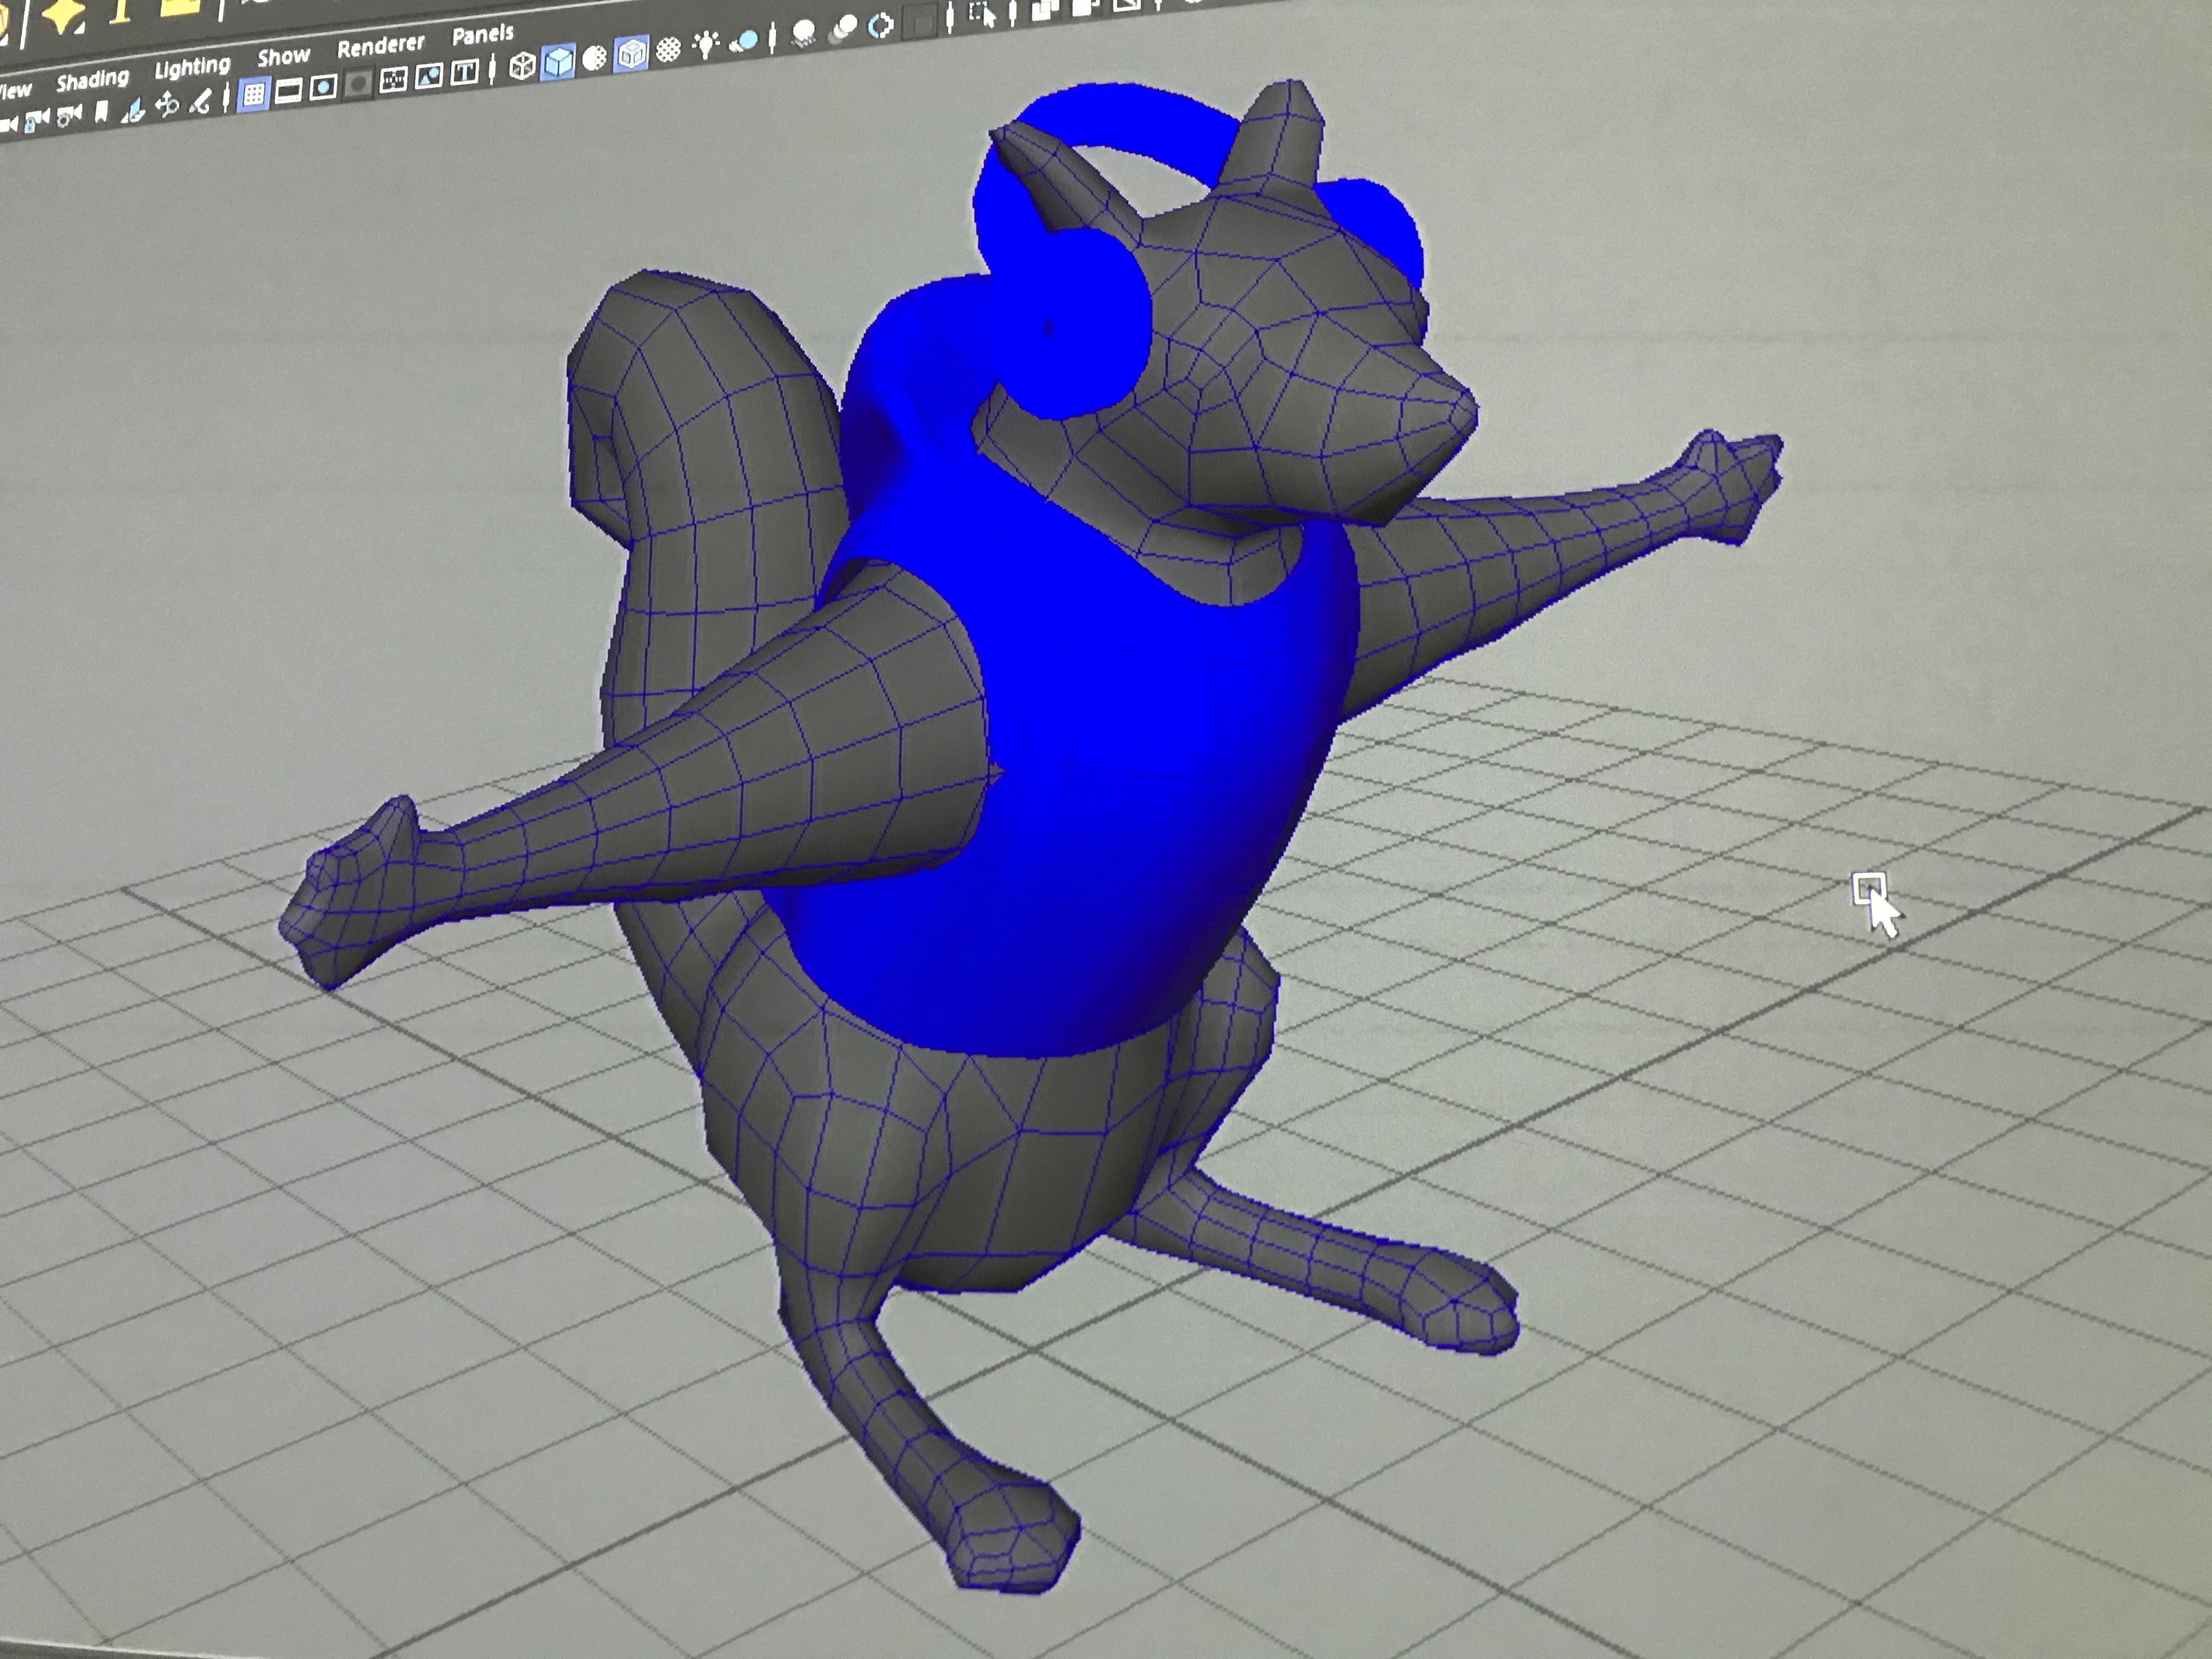Click the grease pencil icon

pyautogui.click(x=200, y=103)
